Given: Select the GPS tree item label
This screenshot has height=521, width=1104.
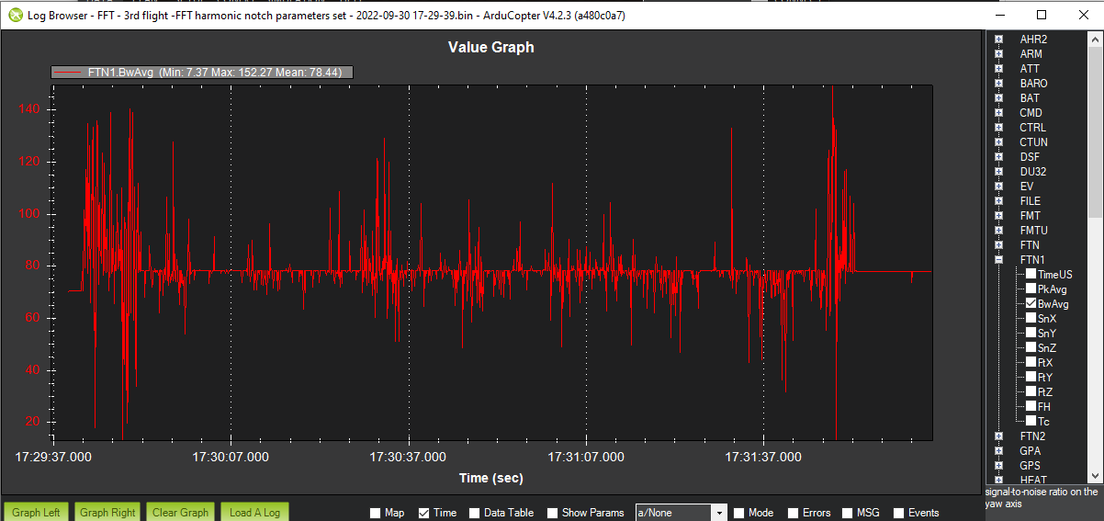Looking at the screenshot, I should [x=1031, y=466].
